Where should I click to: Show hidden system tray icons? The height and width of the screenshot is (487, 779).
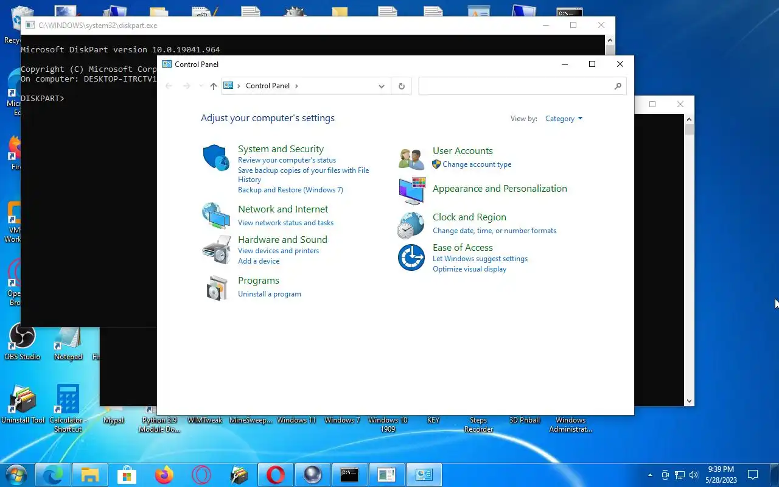tap(651, 475)
